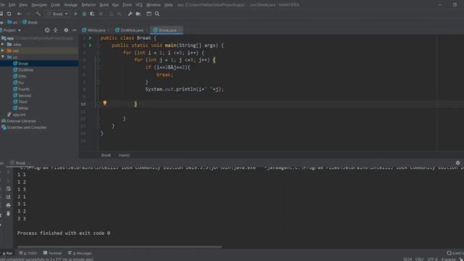Open the View menu
464x261 pixels.
coord(22,5)
